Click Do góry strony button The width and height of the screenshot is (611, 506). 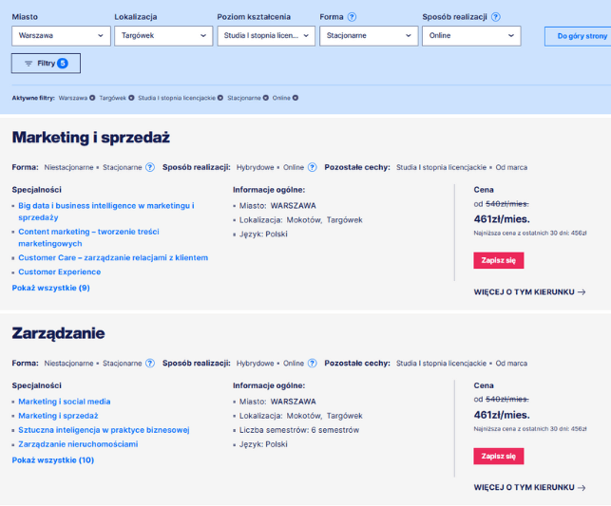pos(579,36)
